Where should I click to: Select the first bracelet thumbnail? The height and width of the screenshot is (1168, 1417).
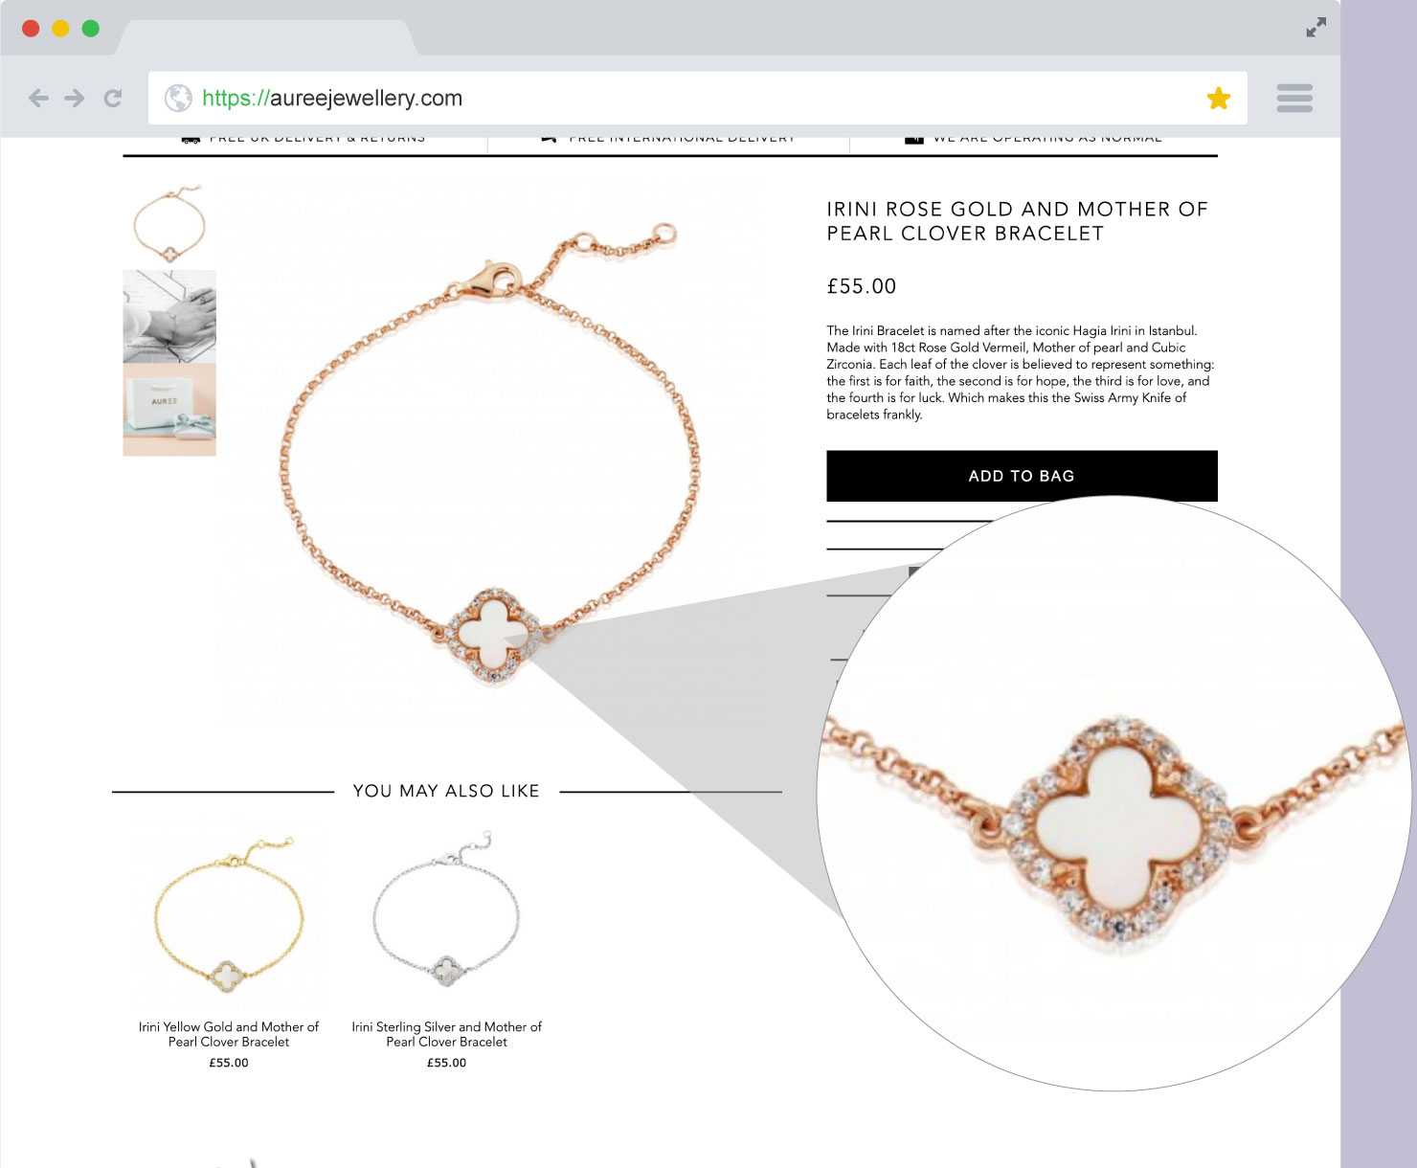point(169,224)
